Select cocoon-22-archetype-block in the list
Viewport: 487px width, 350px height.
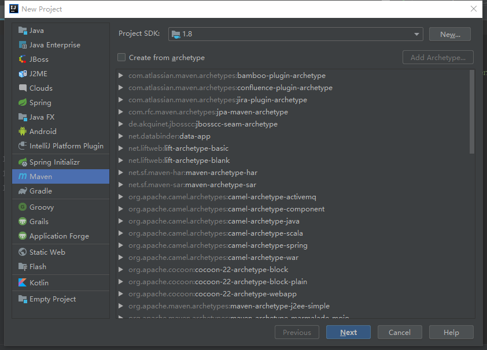point(208,270)
